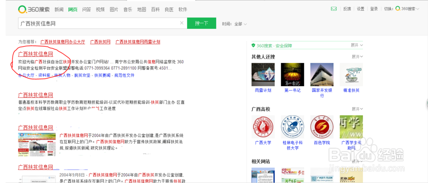This screenshot has height=183, width=428.
Task: Open the 雨露计划 text link
Action: tap(263, 90)
